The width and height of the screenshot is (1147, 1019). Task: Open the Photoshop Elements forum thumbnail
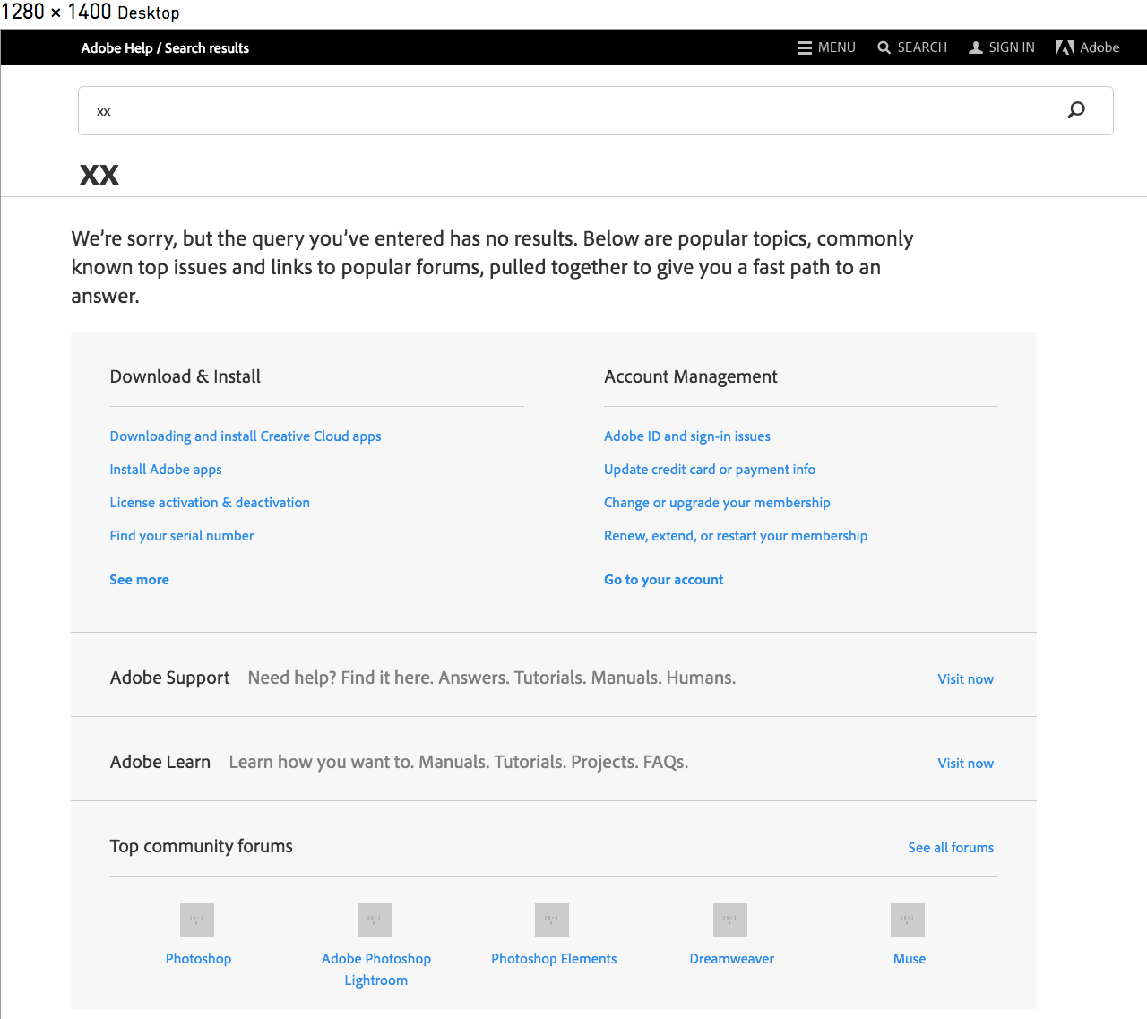coord(552,920)
